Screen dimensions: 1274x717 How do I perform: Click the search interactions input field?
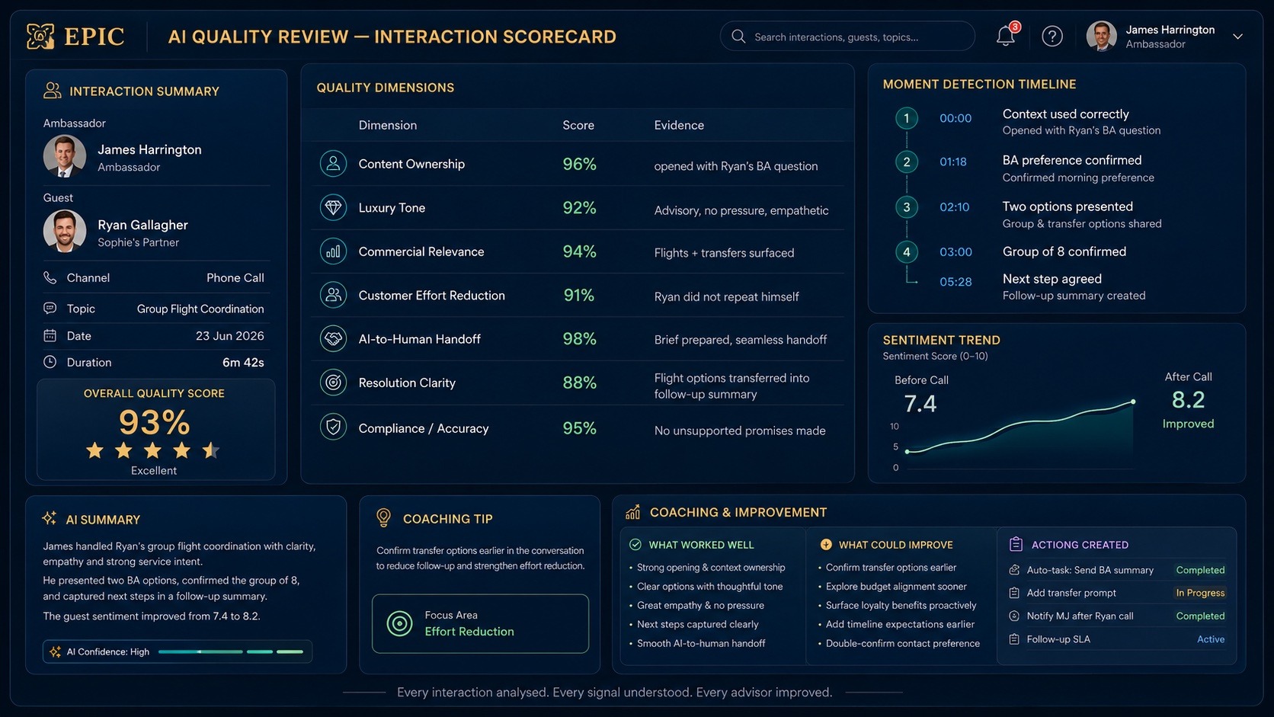tap(847, 37)
